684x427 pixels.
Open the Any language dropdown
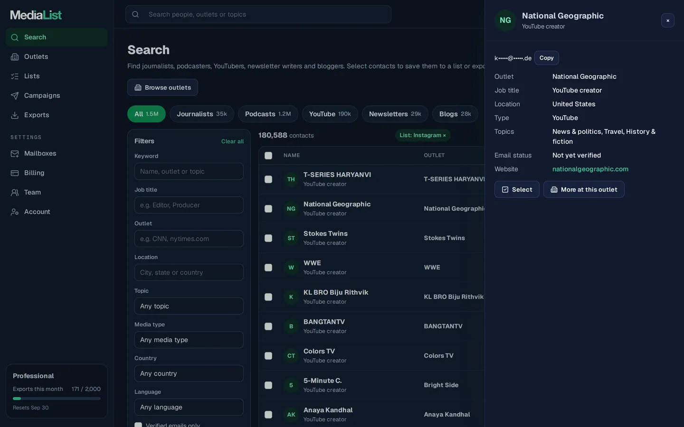point(189,407)
